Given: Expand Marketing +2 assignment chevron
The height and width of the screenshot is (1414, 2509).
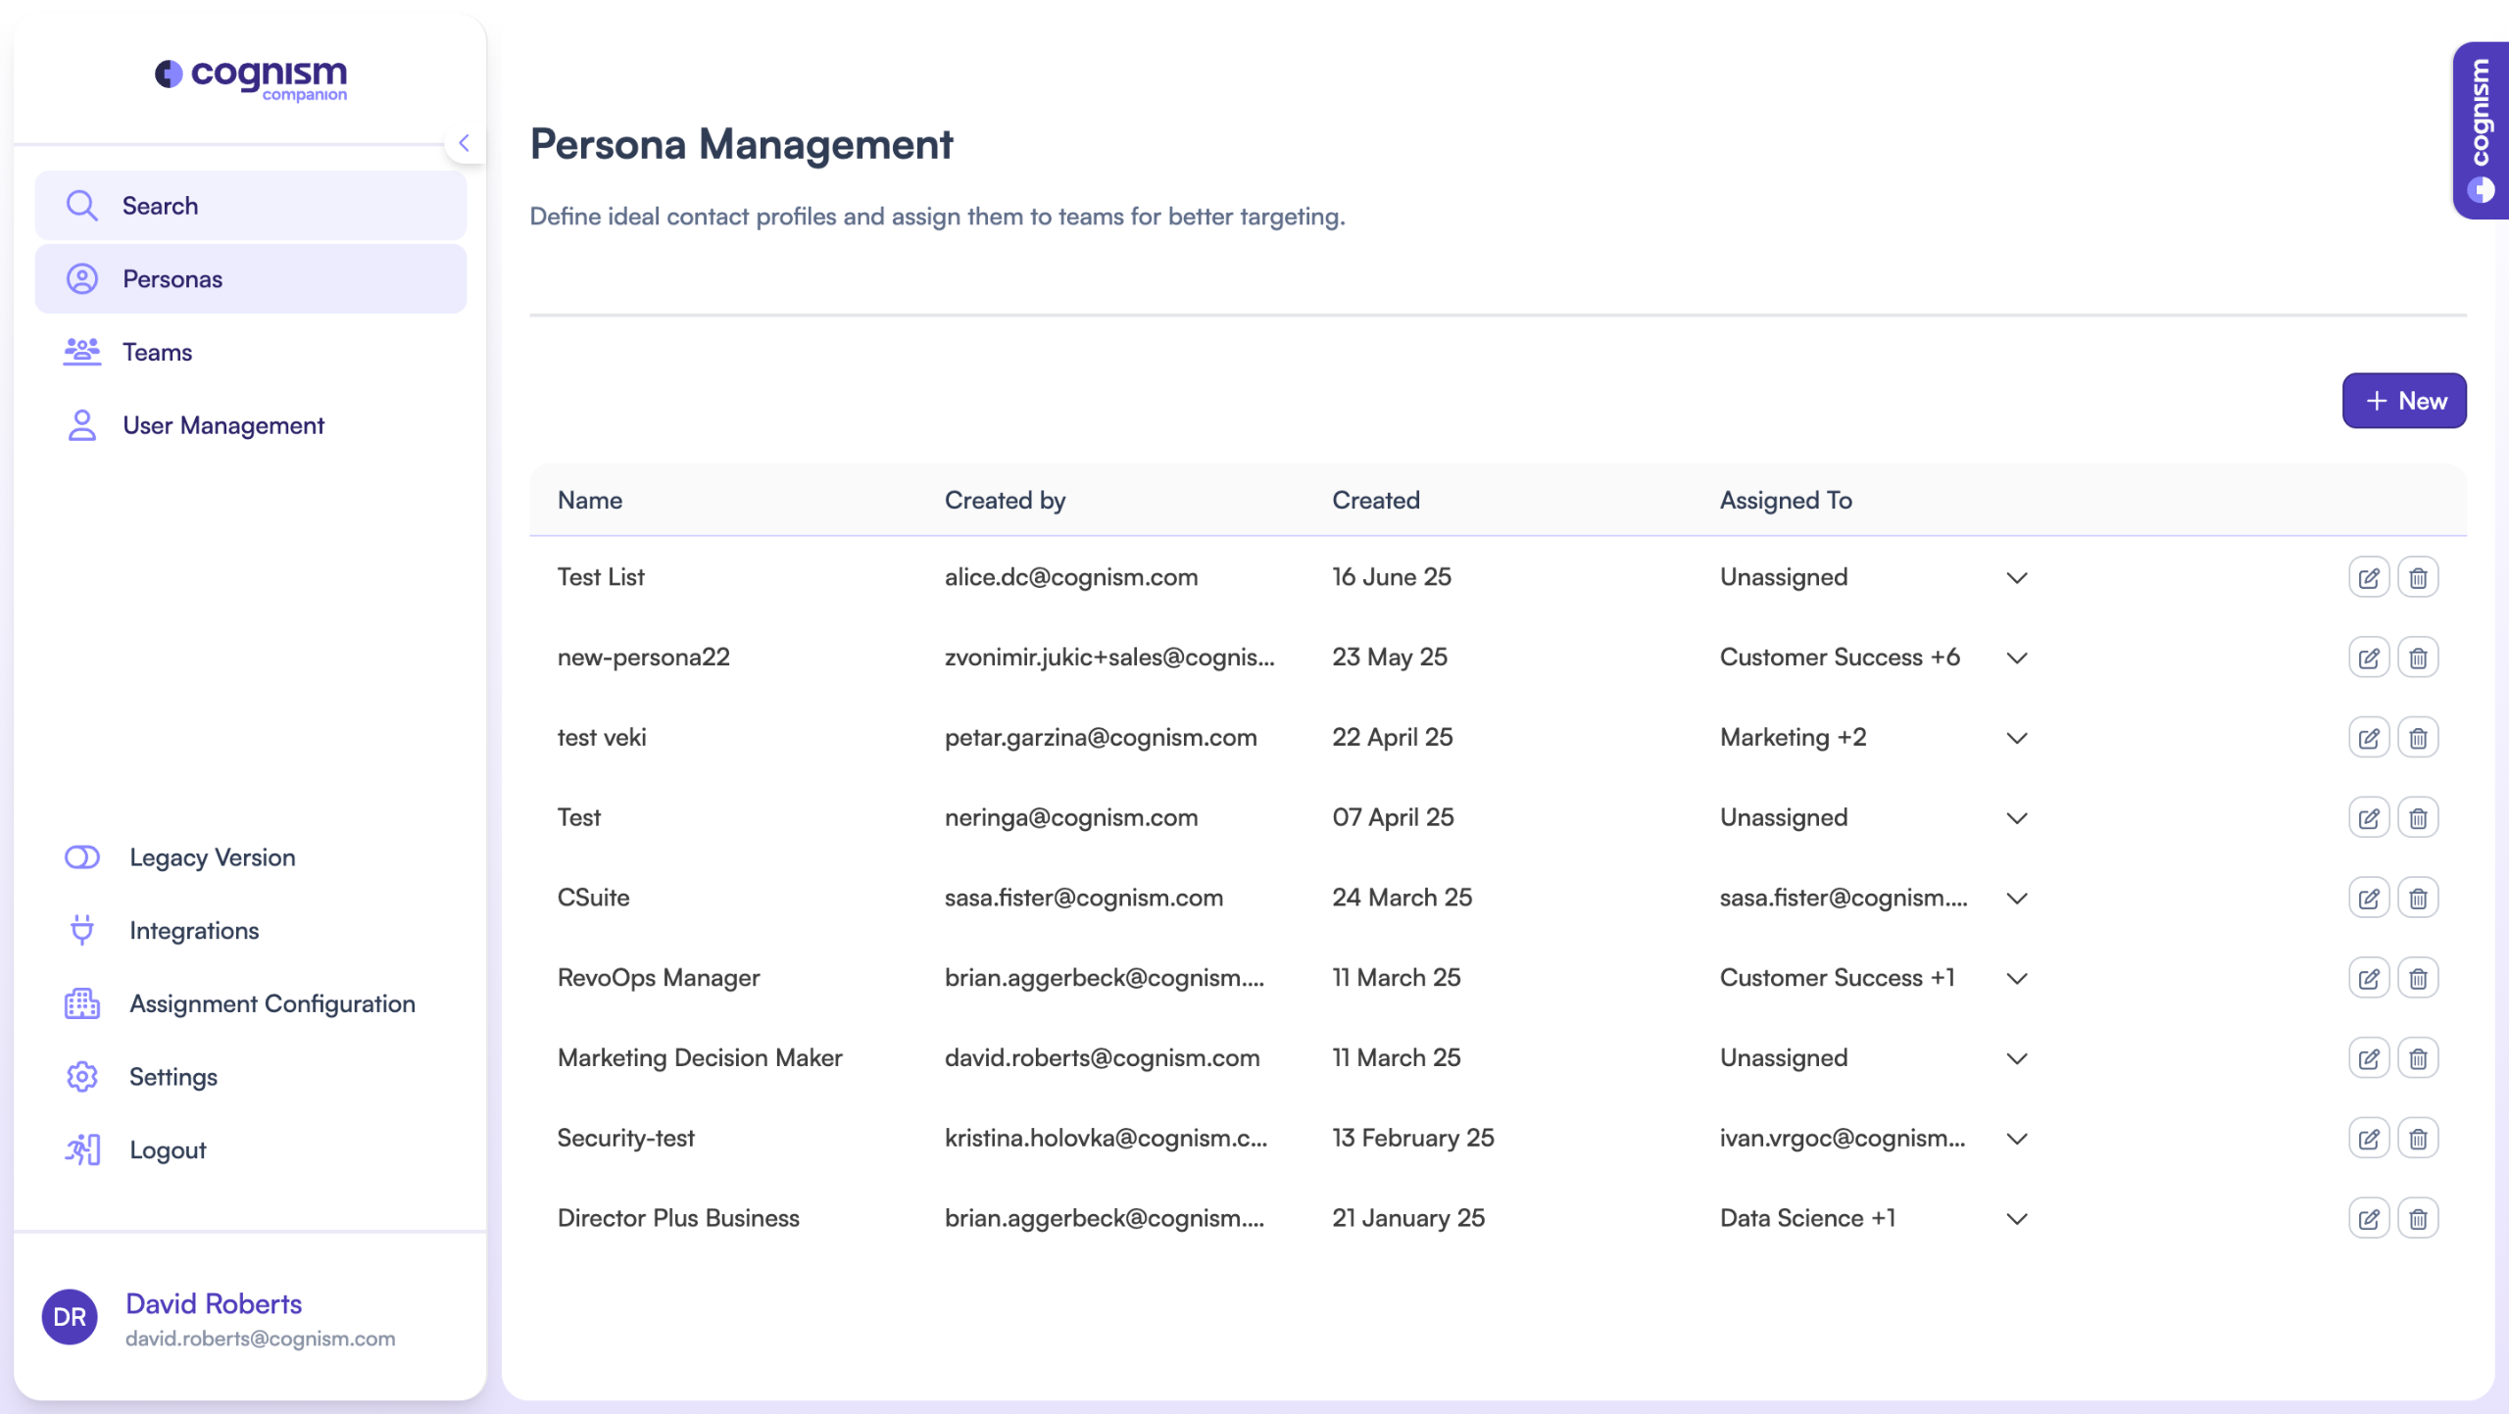Looking at the screenshot, I should click(x=2016, y=739).
